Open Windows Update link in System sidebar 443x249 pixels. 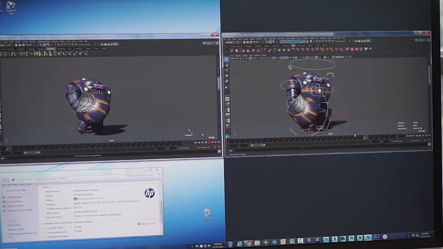[x=16, y=229]
